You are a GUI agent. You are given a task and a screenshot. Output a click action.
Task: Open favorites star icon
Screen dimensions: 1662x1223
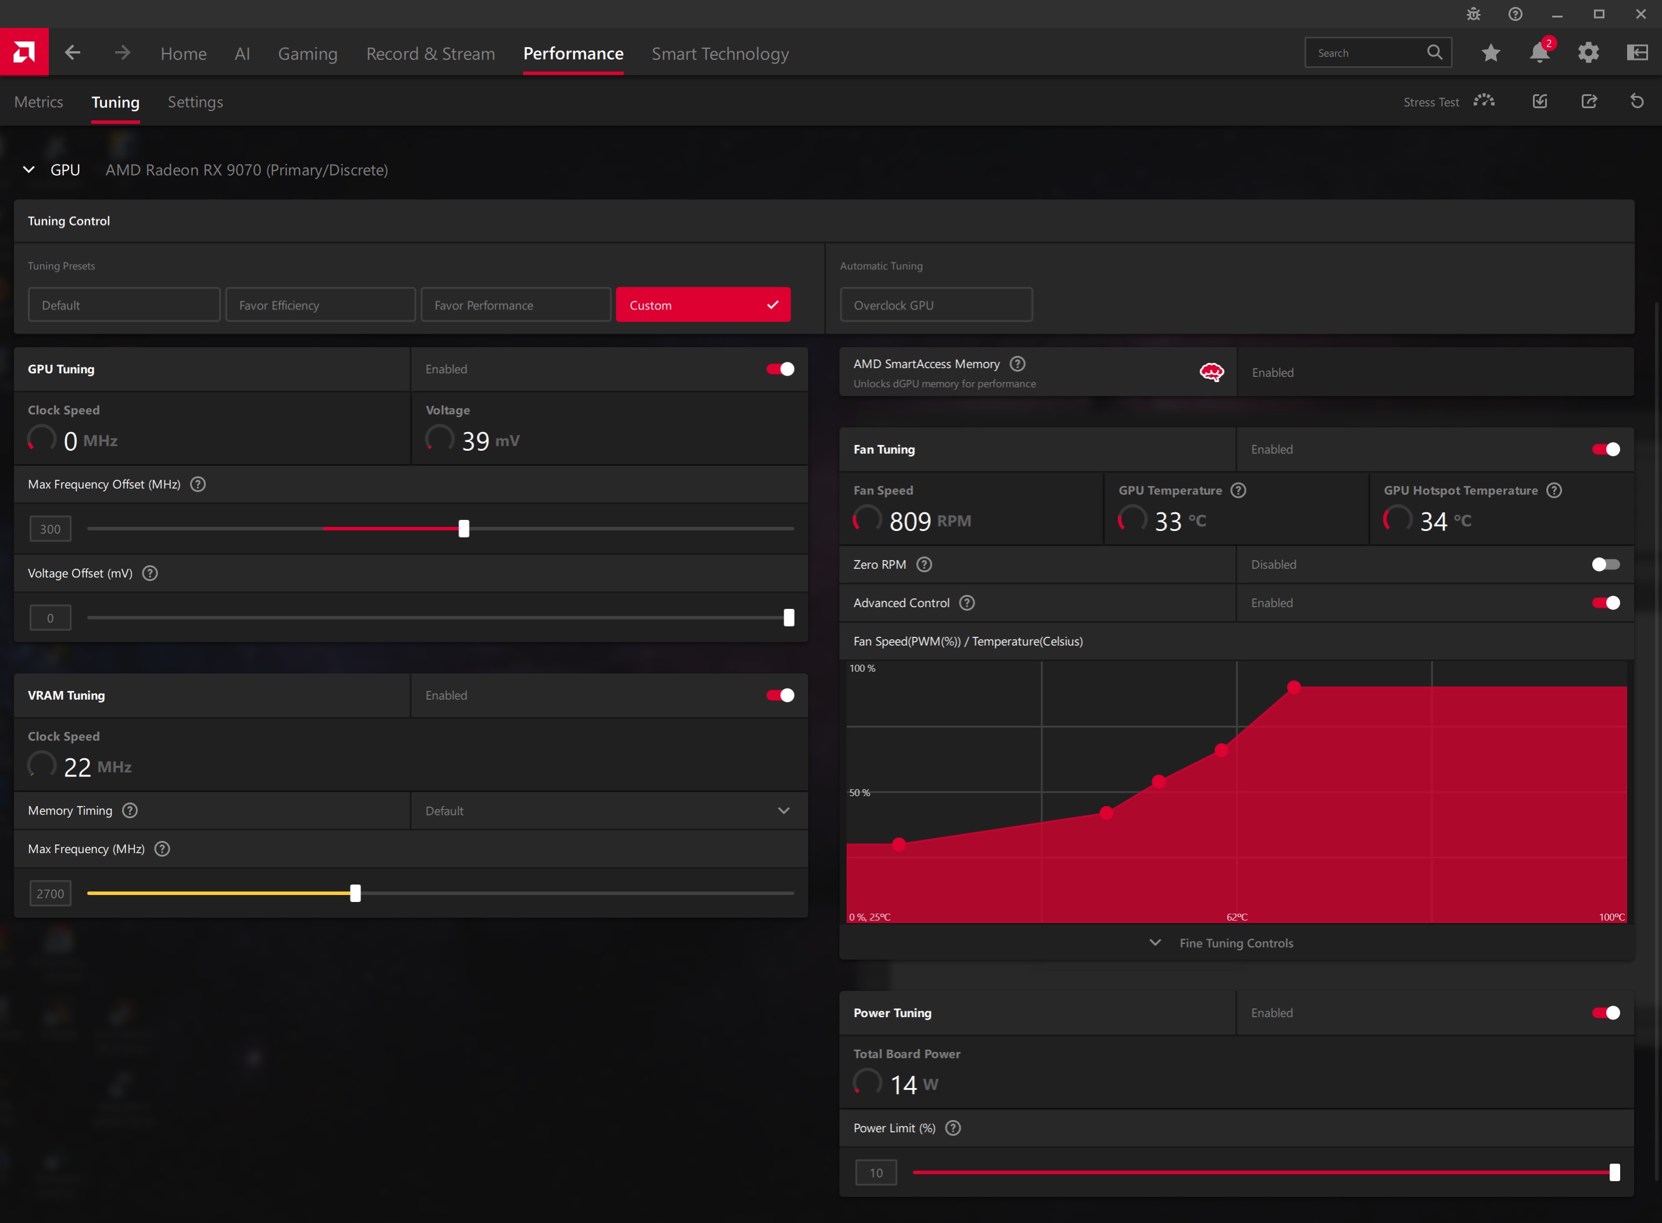click(1491, 52)
